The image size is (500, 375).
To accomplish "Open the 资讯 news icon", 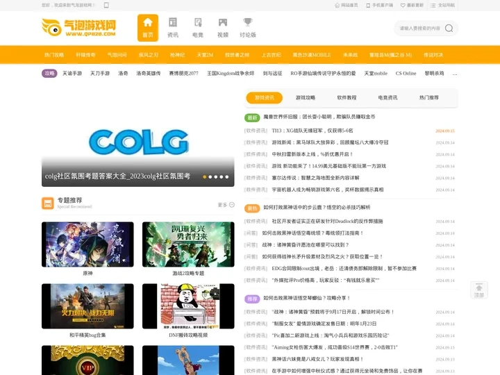I will pos(173,28).
